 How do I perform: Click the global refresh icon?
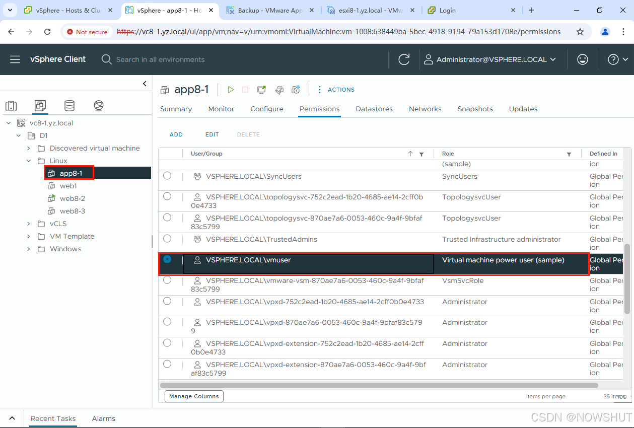tap(404, 59)
